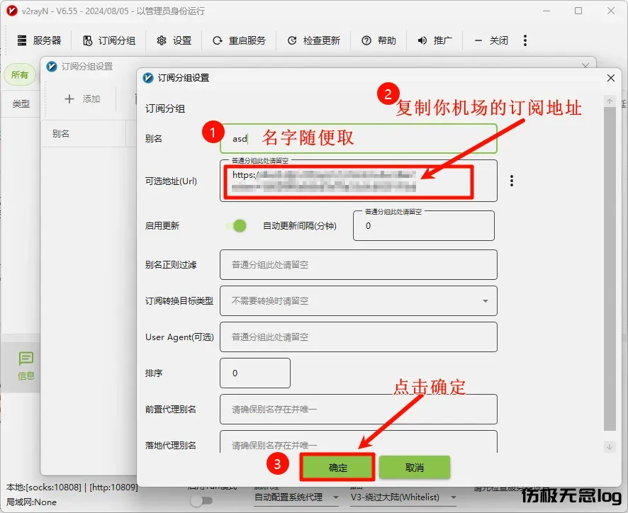Viewport: 628px width, 513px height.
Task: Click the v2rayN logo in the title bar
Action: (12, 11)
